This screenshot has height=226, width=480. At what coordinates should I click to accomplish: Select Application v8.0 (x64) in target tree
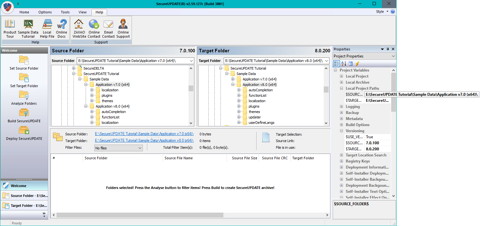259,85
